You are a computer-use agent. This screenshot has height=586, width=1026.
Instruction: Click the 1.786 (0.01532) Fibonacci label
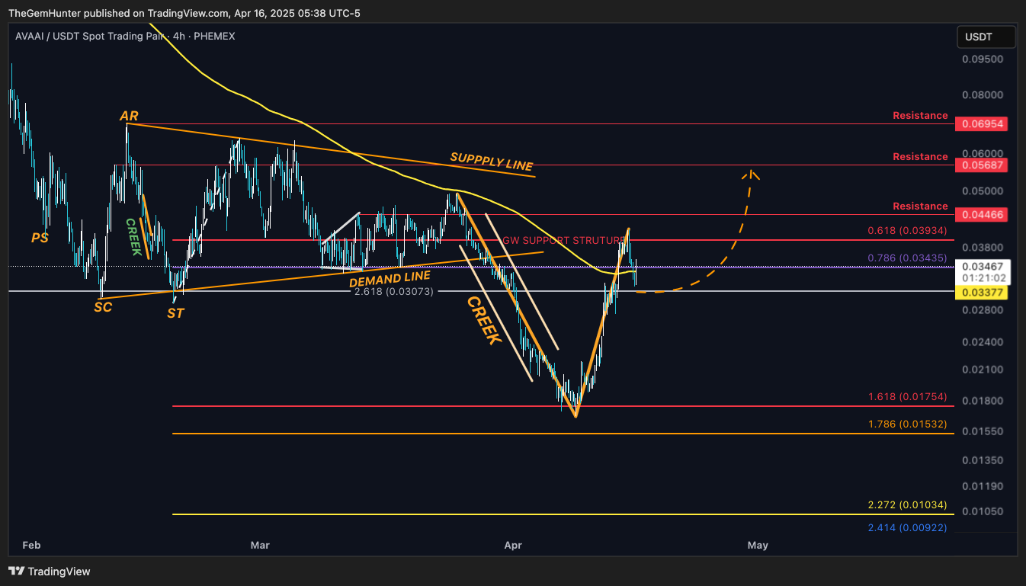click(907, 424)
